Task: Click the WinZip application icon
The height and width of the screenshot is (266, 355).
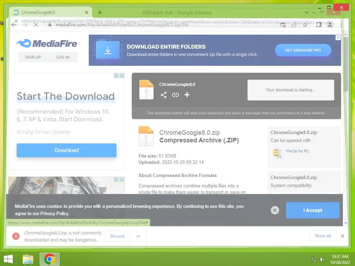Action: click(277, 153)
